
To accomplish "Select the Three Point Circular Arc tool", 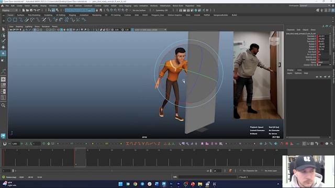I will 32,20.
